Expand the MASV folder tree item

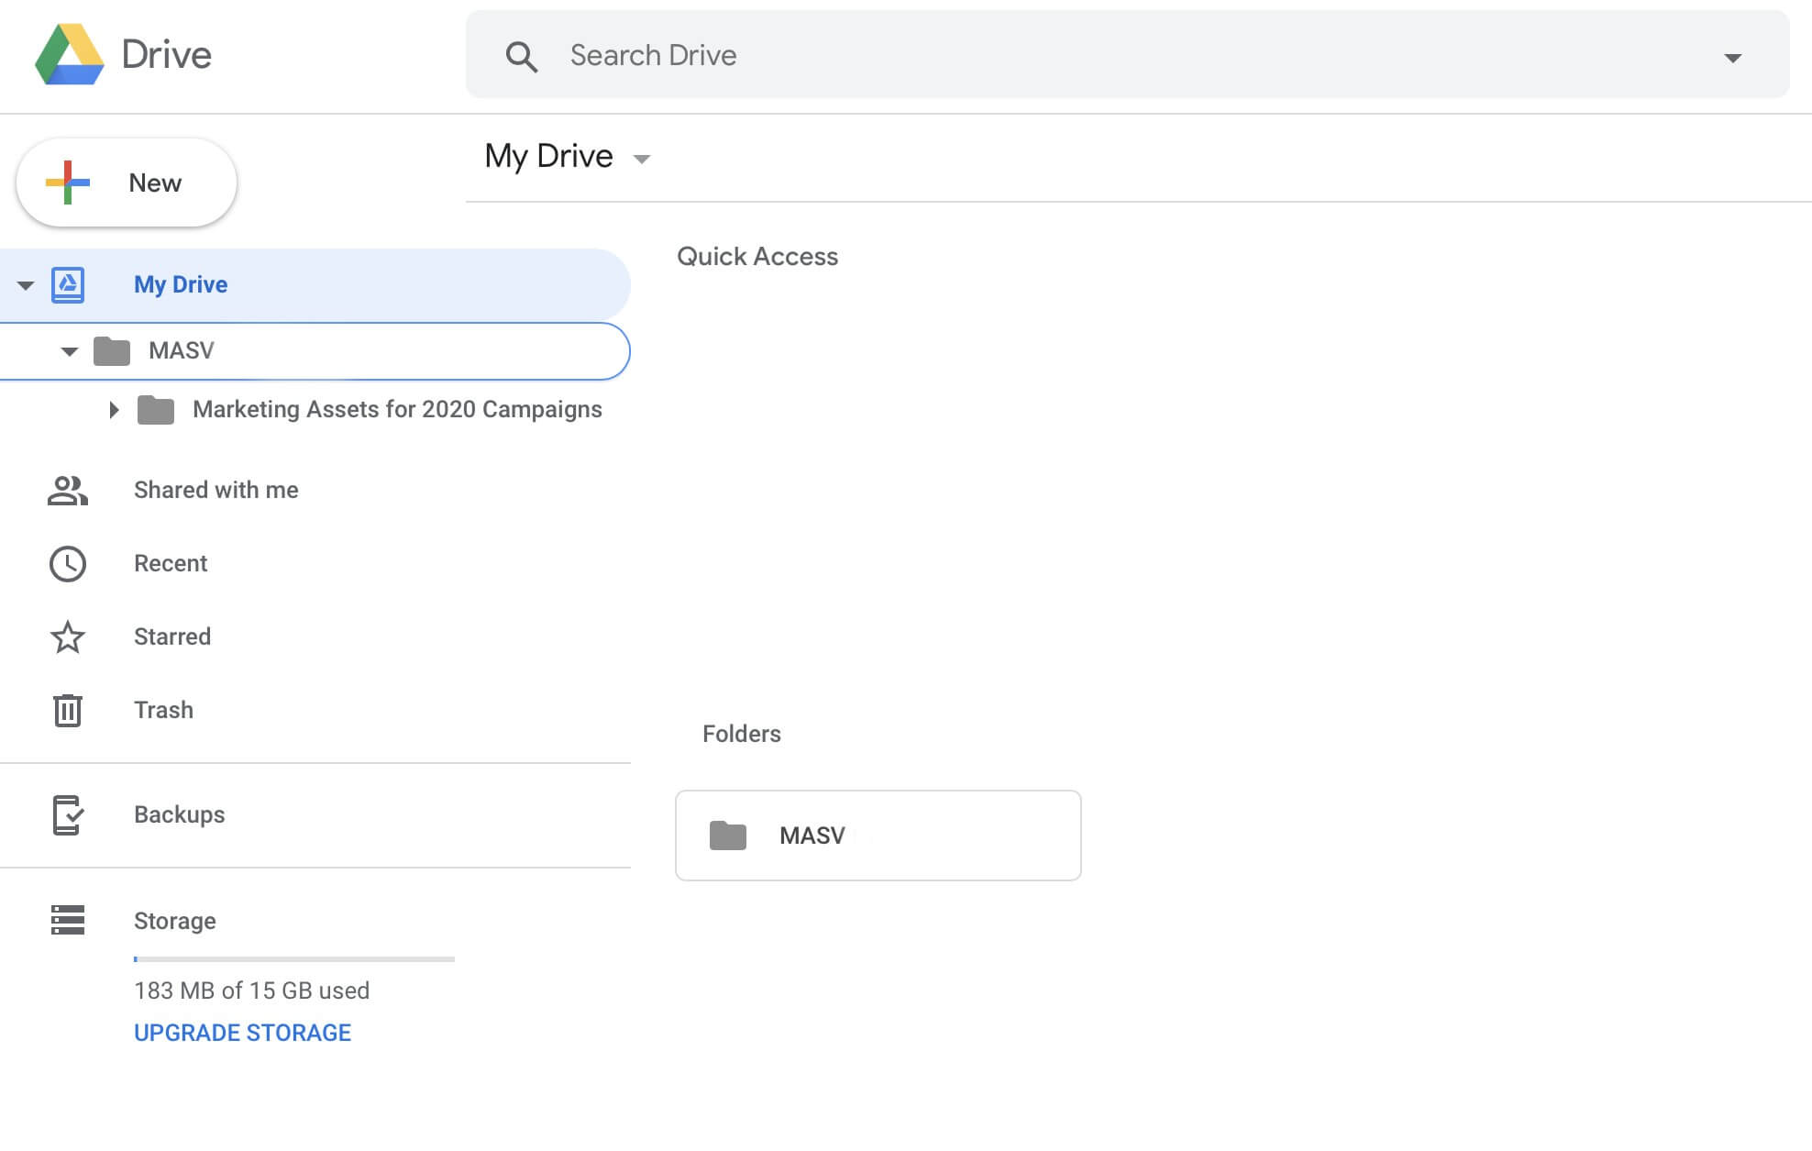click(67, 350)
